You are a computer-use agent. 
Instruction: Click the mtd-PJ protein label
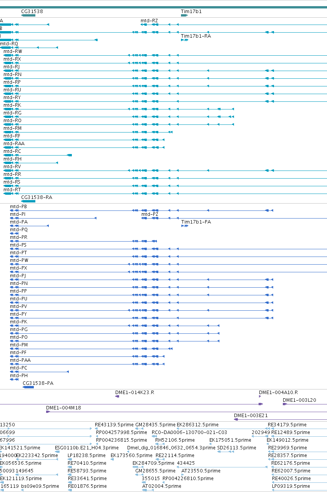coord(18,276)
